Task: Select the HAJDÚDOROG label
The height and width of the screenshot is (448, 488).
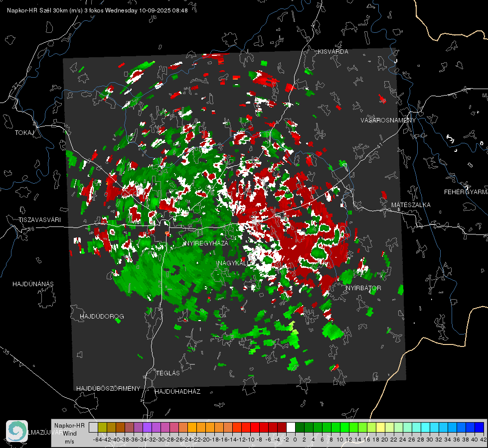Action: [x=102, y=317]
